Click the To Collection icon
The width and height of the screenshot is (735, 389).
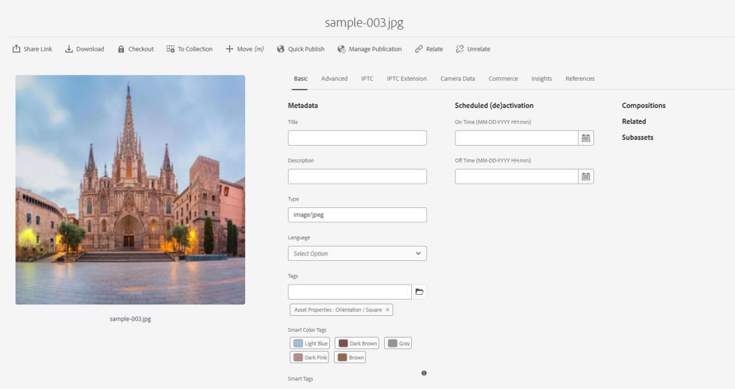171,49
